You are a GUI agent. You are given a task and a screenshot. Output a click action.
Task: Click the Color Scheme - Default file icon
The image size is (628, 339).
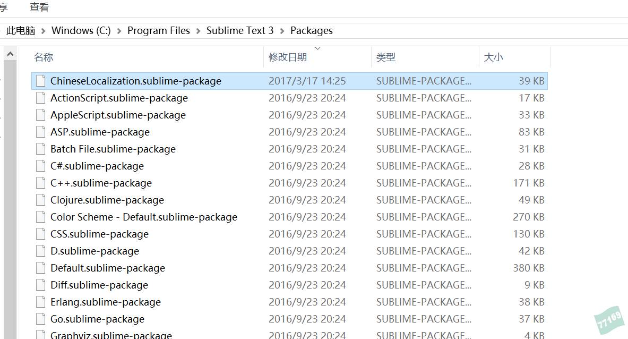[40, 217]
